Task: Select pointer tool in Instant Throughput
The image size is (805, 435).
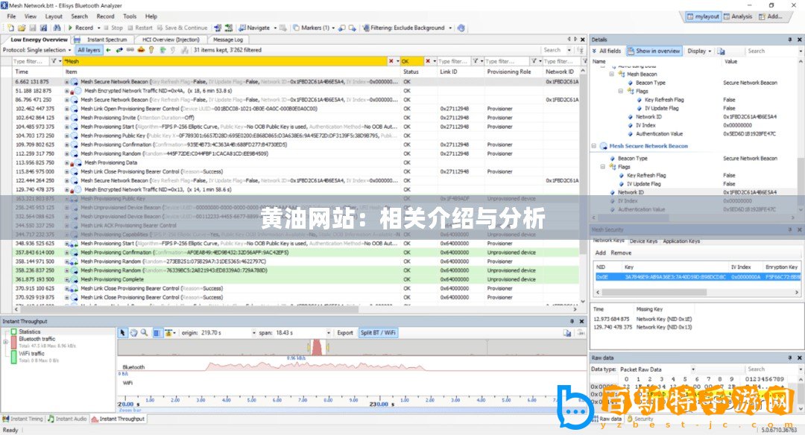Action: point(122,333)
